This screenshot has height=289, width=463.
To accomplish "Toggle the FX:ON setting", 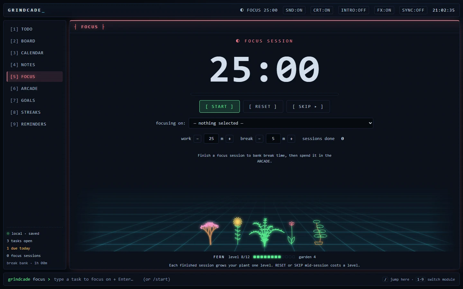I will point(384,10).
